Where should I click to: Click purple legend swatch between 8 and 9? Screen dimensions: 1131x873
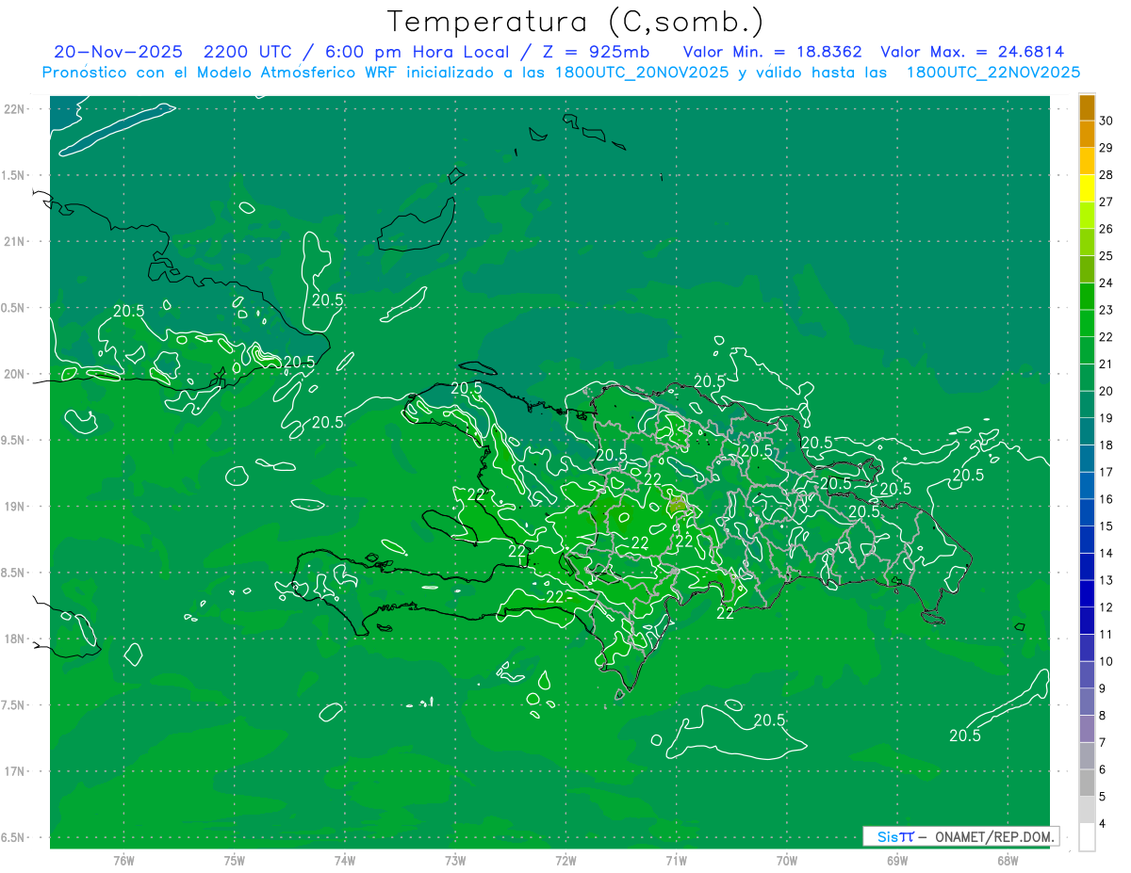pos(1087,703)
